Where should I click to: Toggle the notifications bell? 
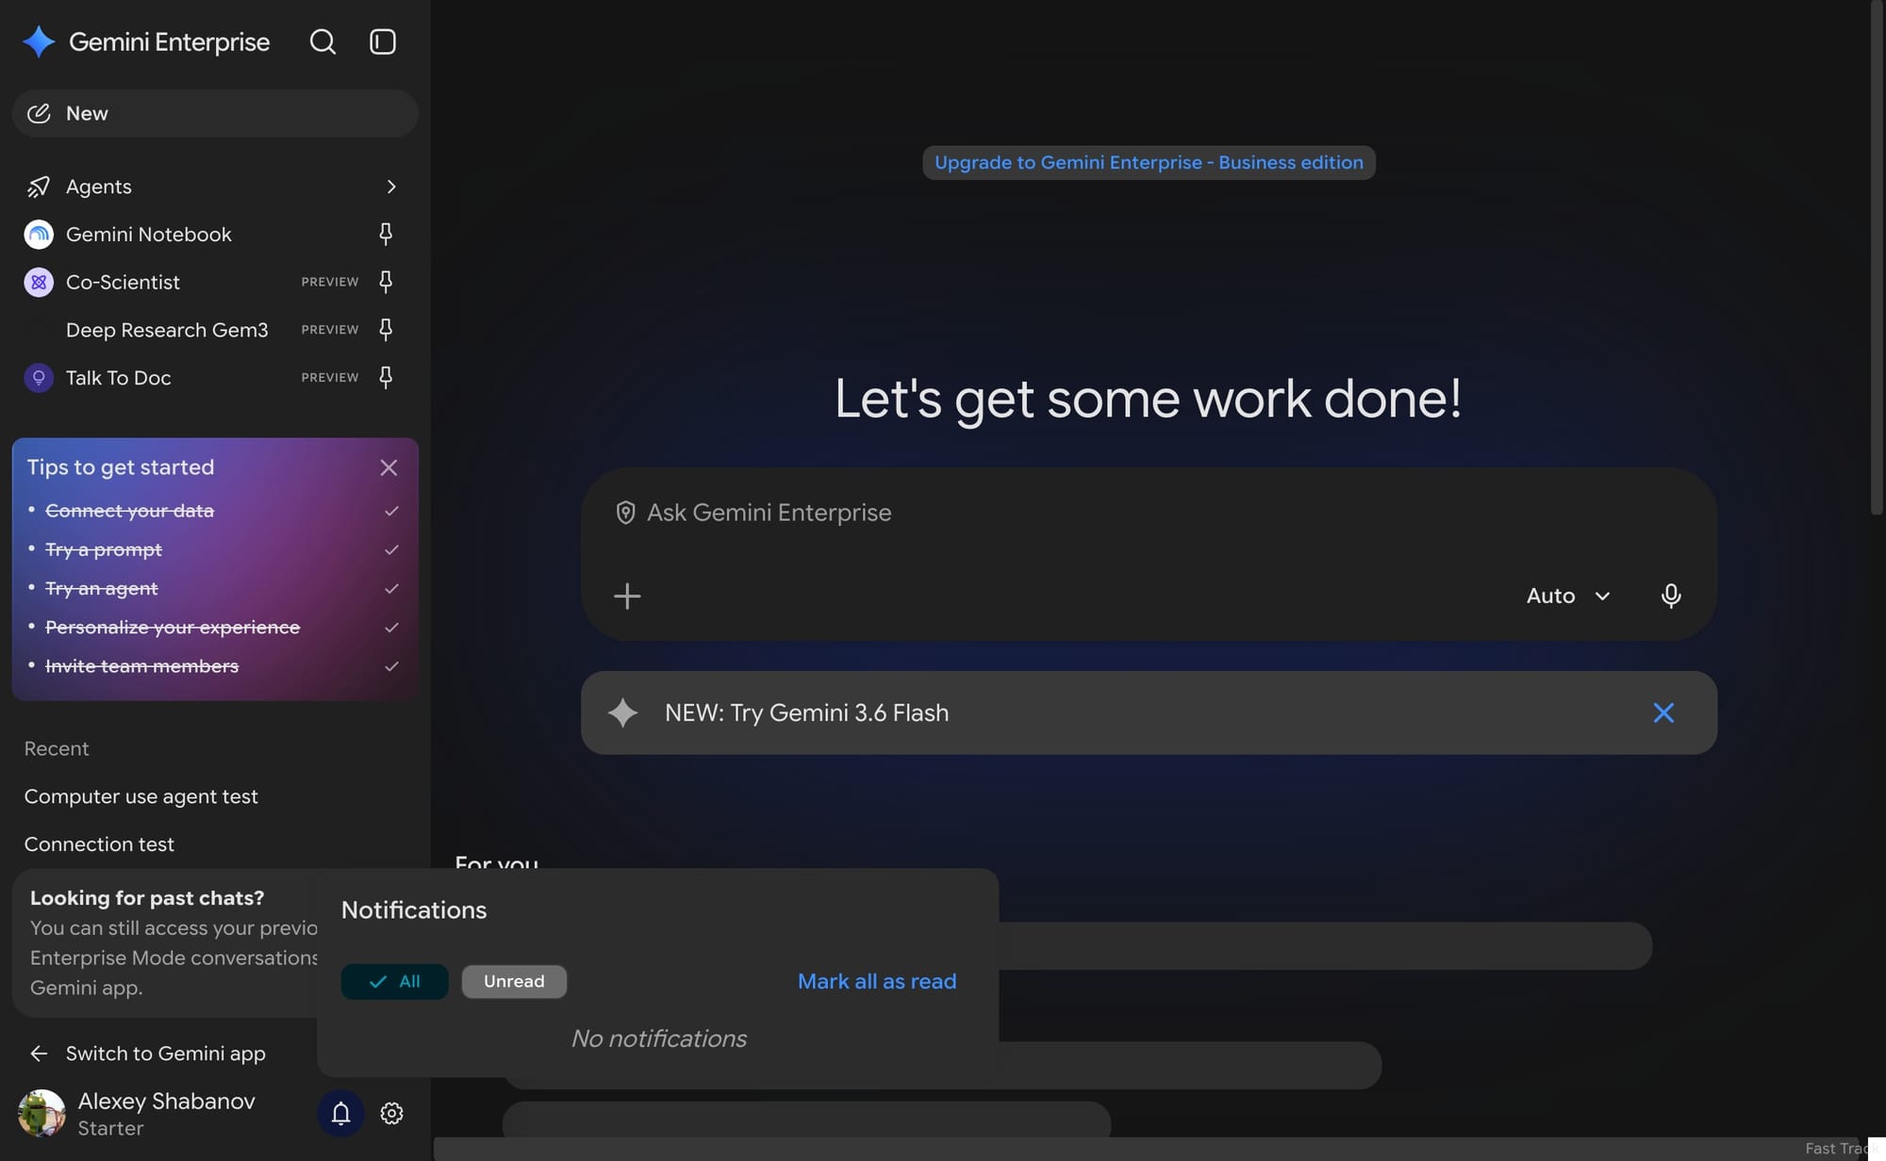340,1113
